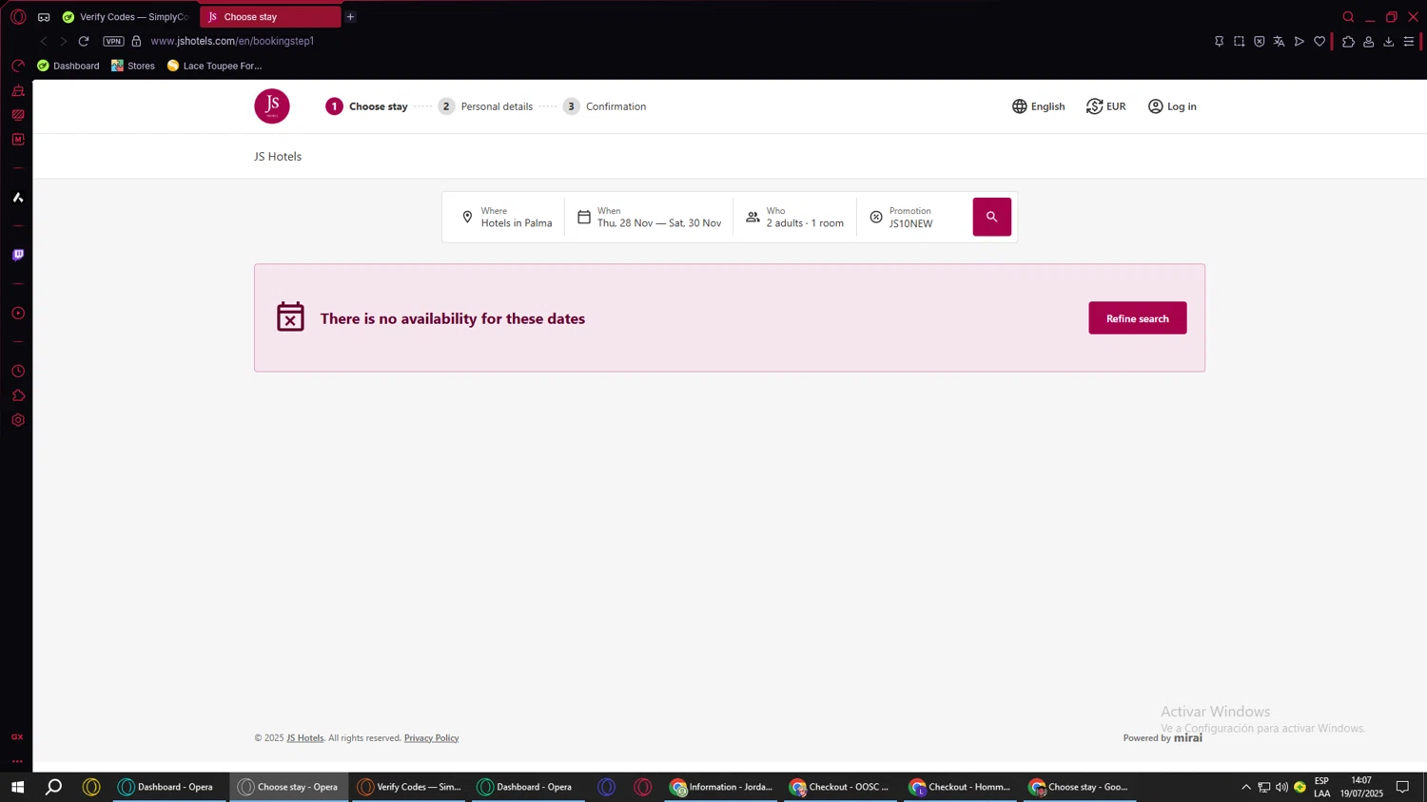Open Extensions cube icon in sidebar
The image size is (1427, 802).
18,395
